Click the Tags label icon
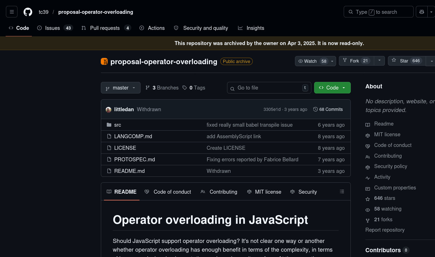Screen dimensions: 435x257 (185, 88)
